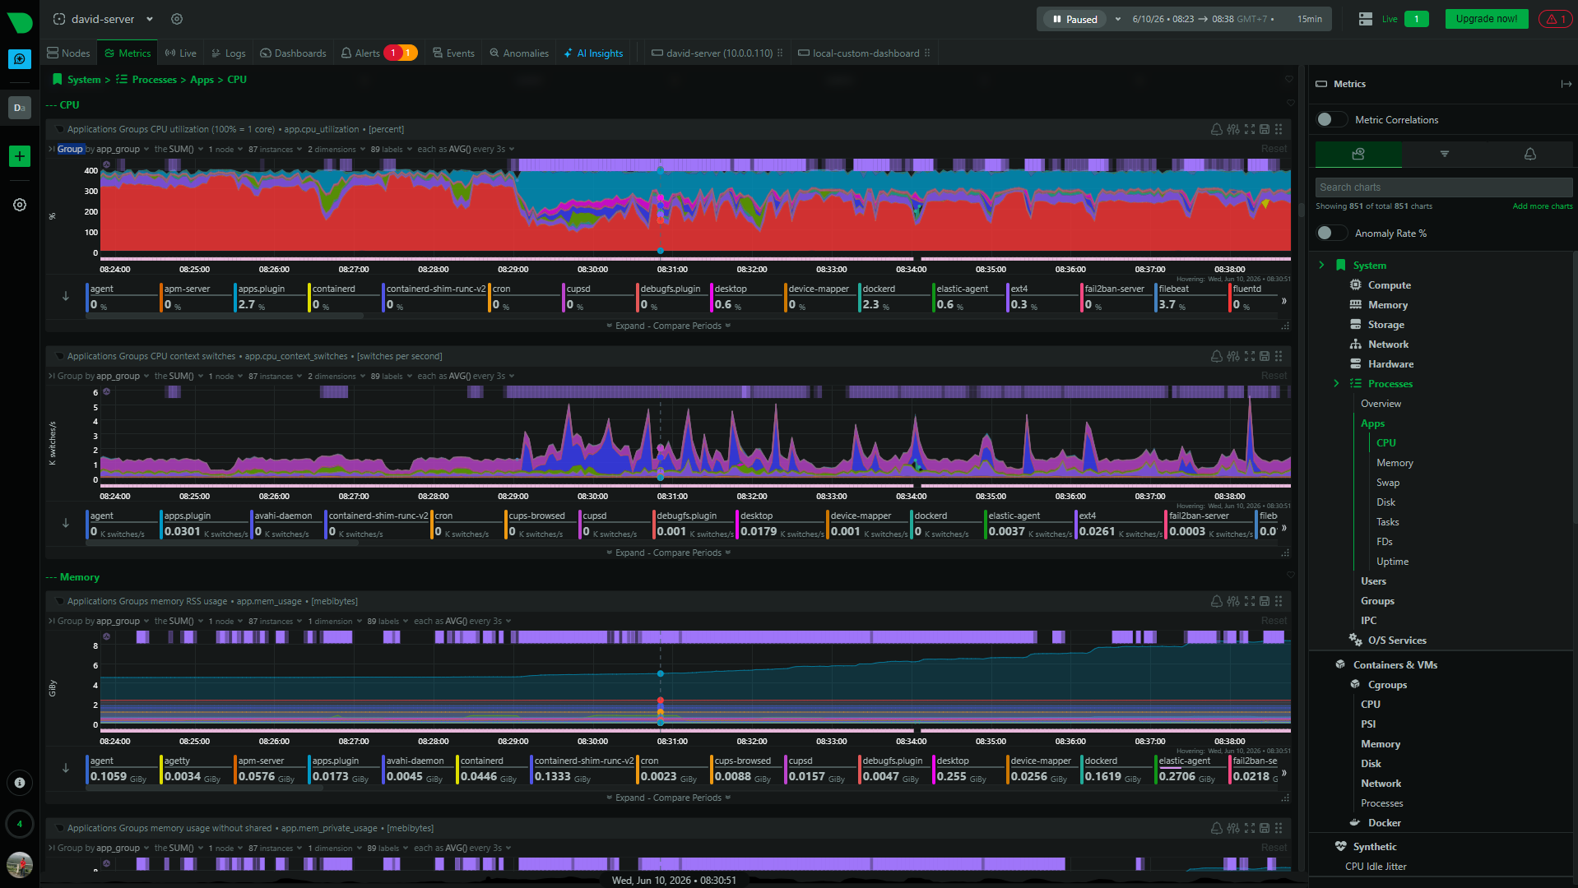
Task: Select the charts tab icon in Metrics panel
Action: pyautogui.click(x=1358, y=154)
